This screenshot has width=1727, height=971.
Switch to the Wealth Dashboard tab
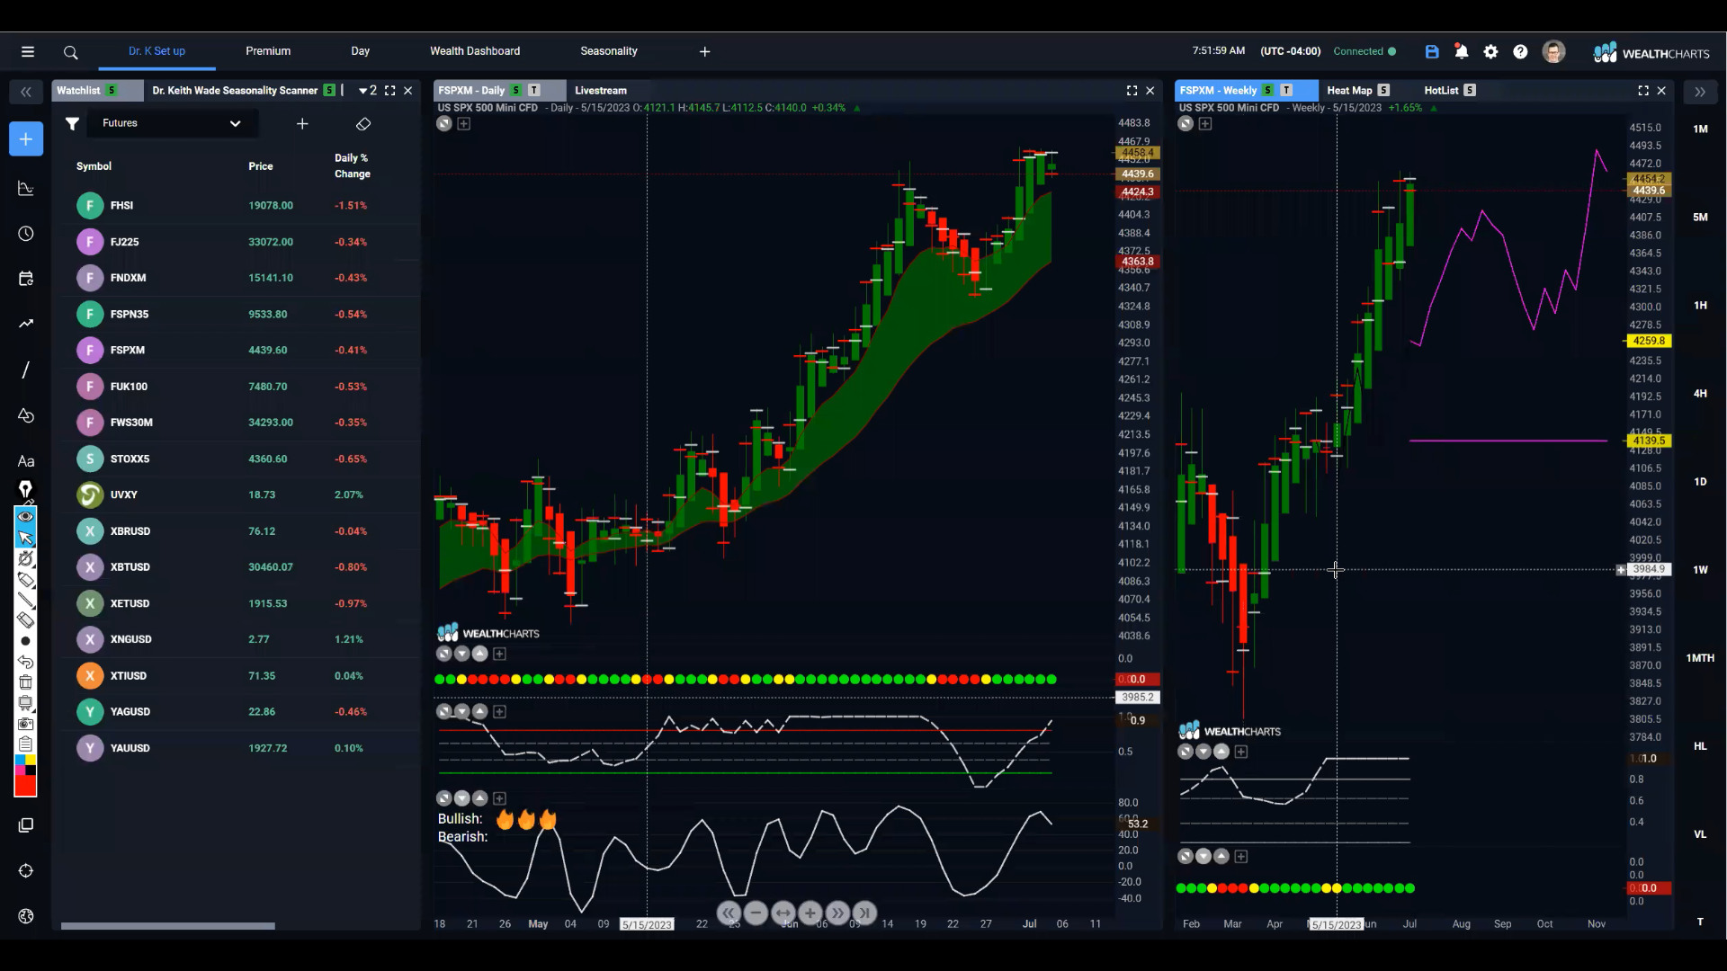tap(475, 51)
